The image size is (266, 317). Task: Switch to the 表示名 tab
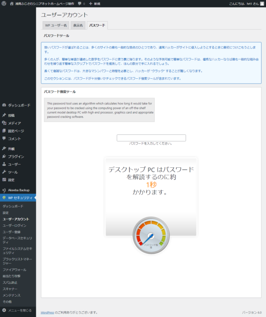tap(78, 25)
